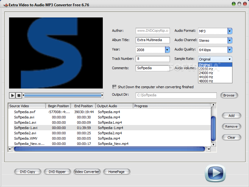Click the Clear button
249x187 pixels.
232,137
